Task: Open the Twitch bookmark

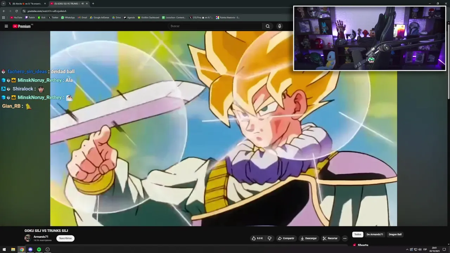Action: (x=30, y=18)
